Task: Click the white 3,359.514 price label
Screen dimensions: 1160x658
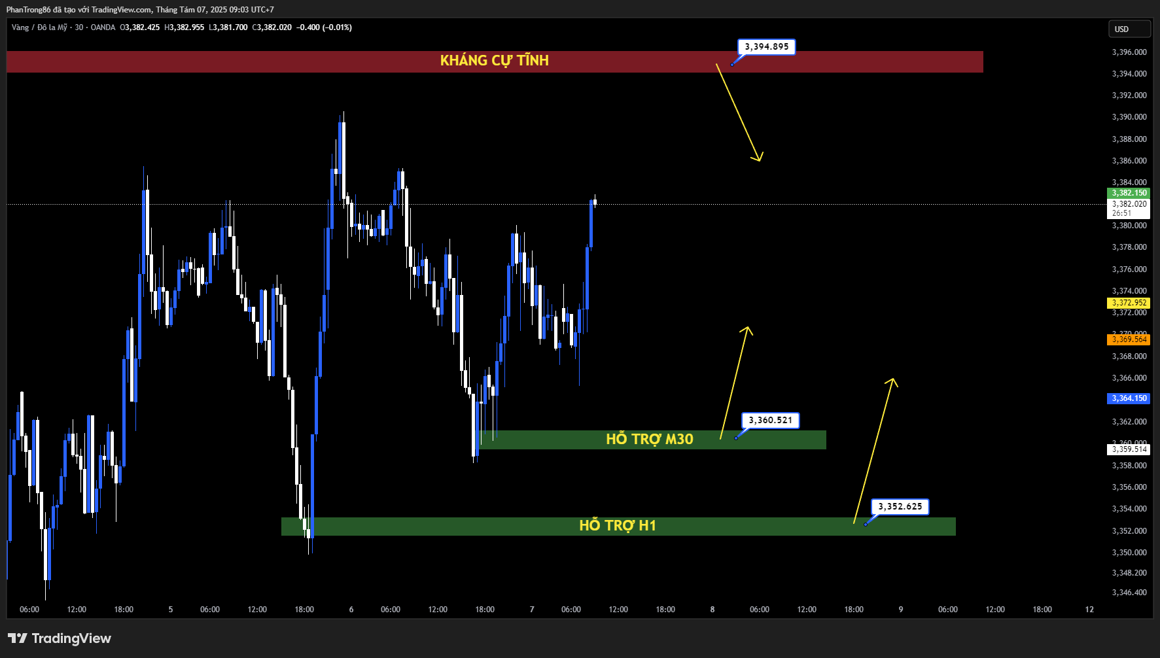Action: click(x=1129, y=449)
